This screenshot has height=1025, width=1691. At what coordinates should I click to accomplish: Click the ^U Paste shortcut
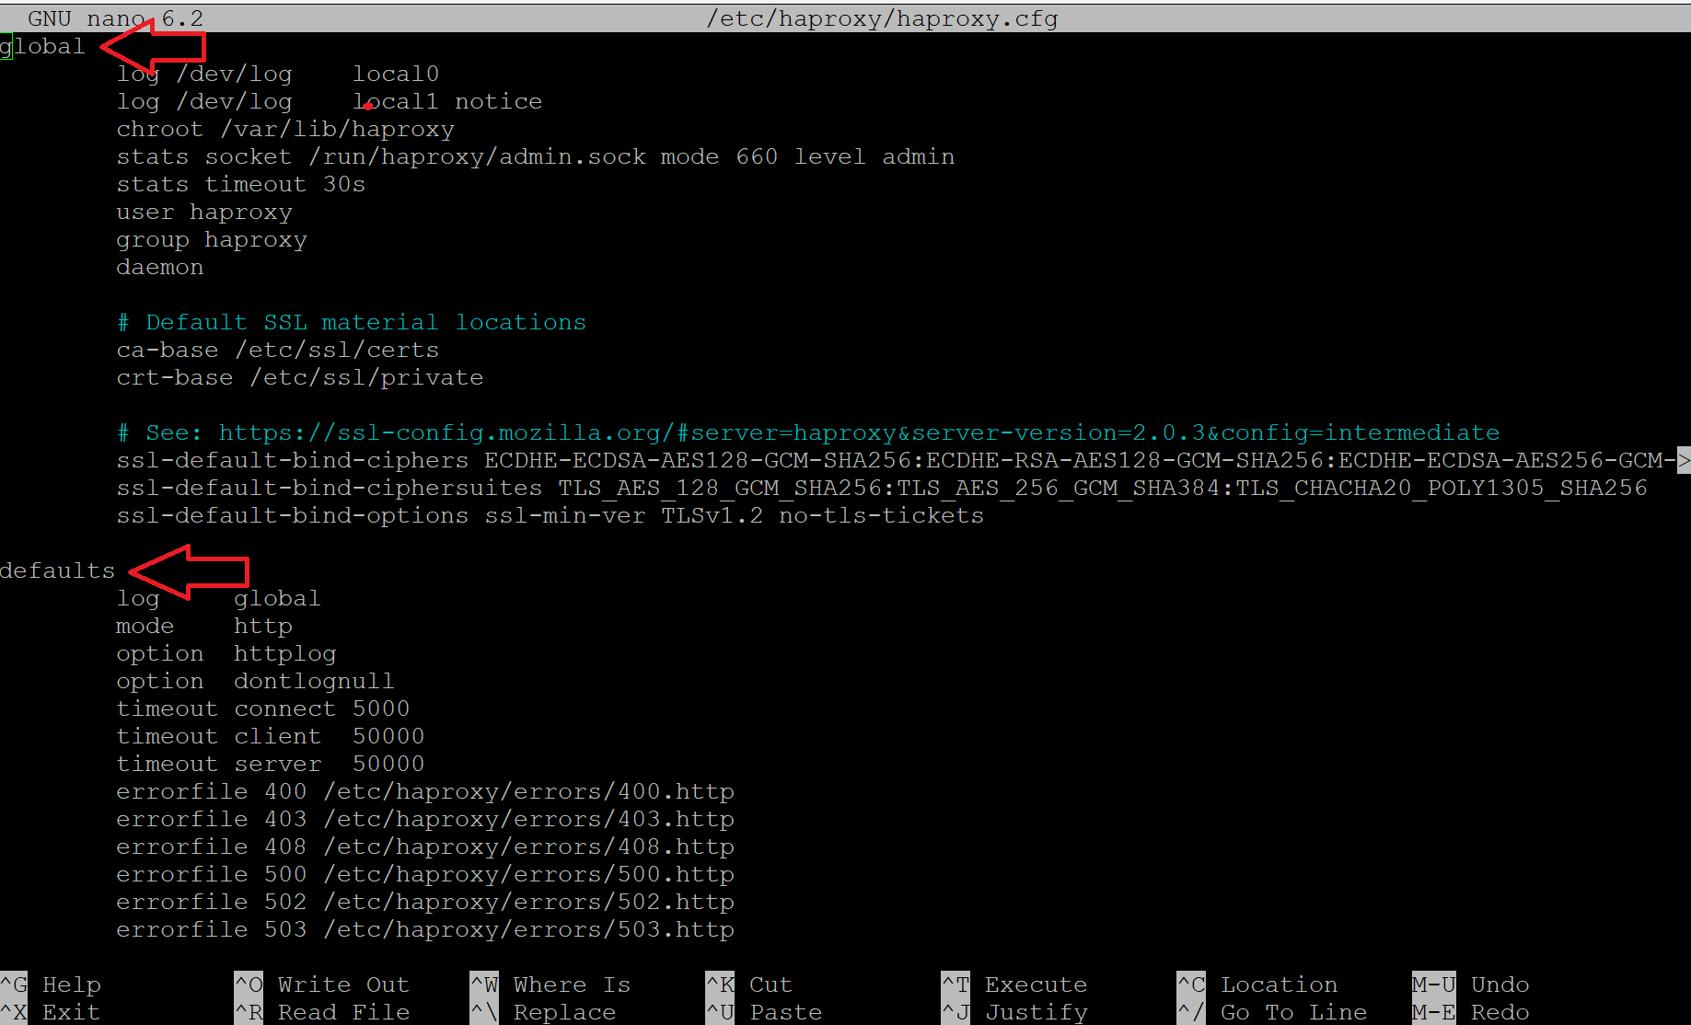point(764,1012)
